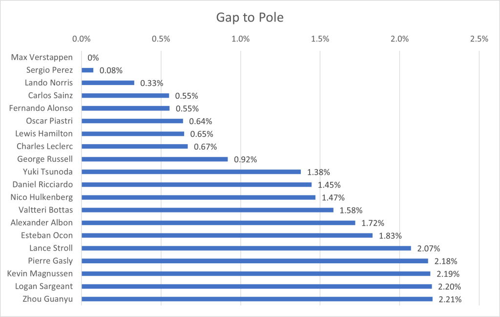Click Daniel Ricciardo axis label
500x317 pixels.
coord(42,185)
